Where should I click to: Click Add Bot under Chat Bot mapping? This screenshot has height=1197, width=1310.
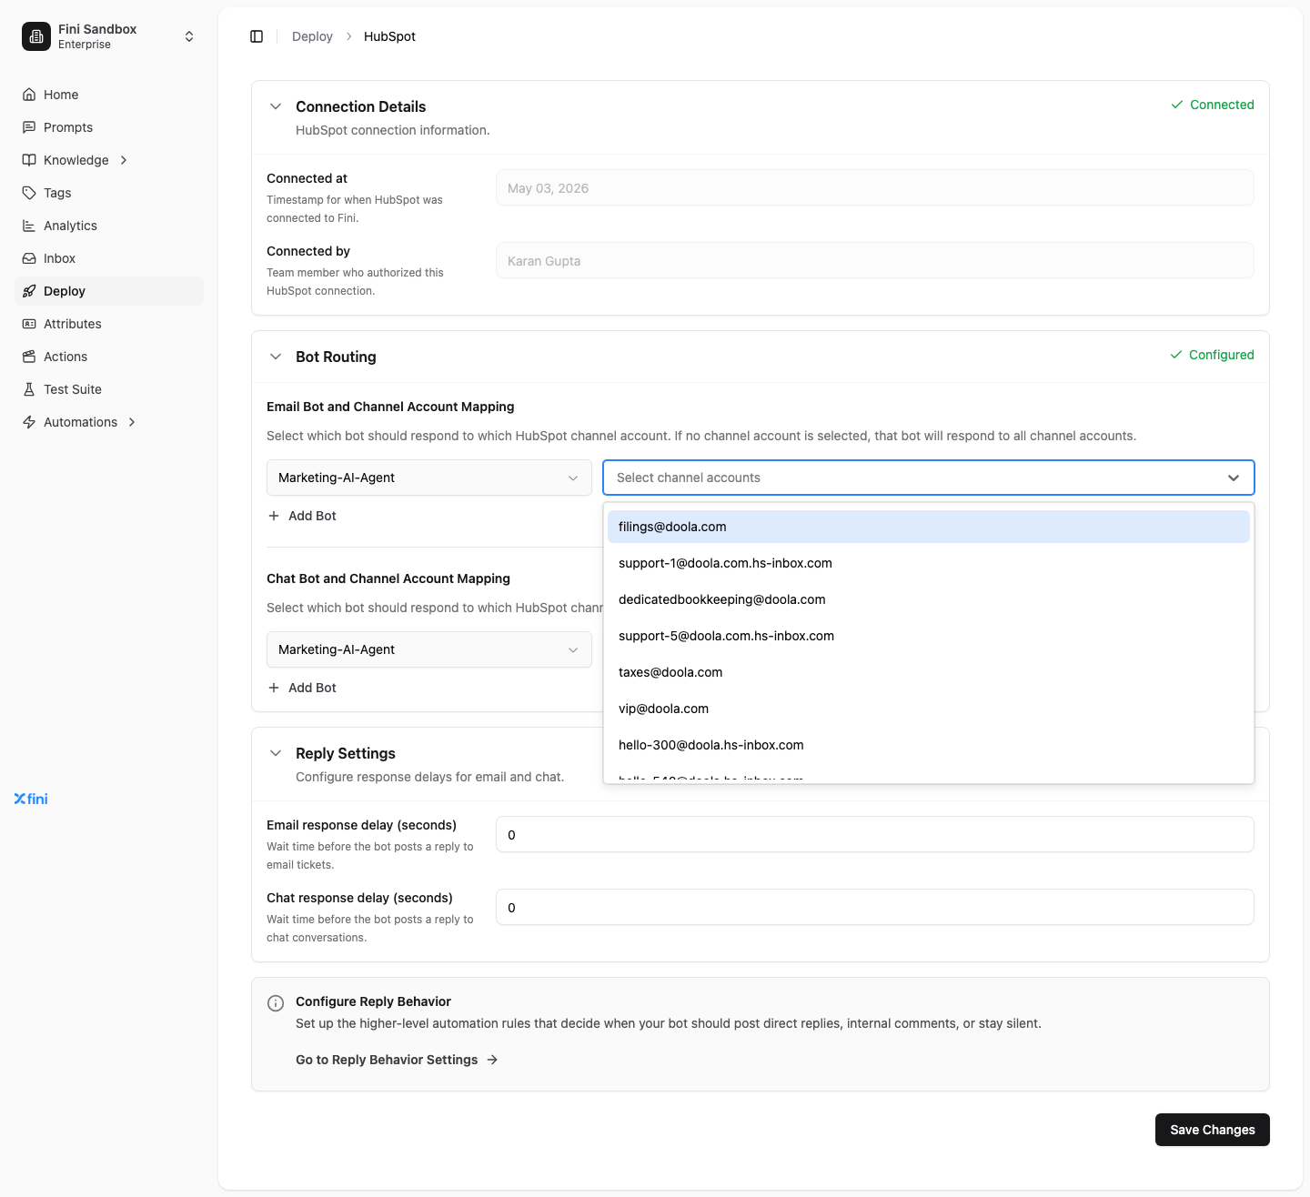(302, 688)
